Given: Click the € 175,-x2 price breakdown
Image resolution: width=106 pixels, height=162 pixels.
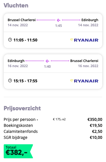Looking at the screenshot, I should point(59,119).
